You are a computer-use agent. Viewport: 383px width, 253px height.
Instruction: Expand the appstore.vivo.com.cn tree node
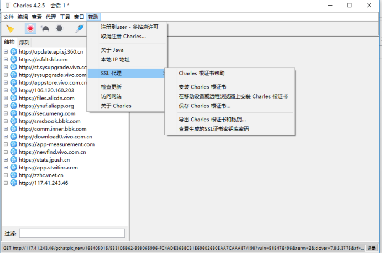[6, 82]
